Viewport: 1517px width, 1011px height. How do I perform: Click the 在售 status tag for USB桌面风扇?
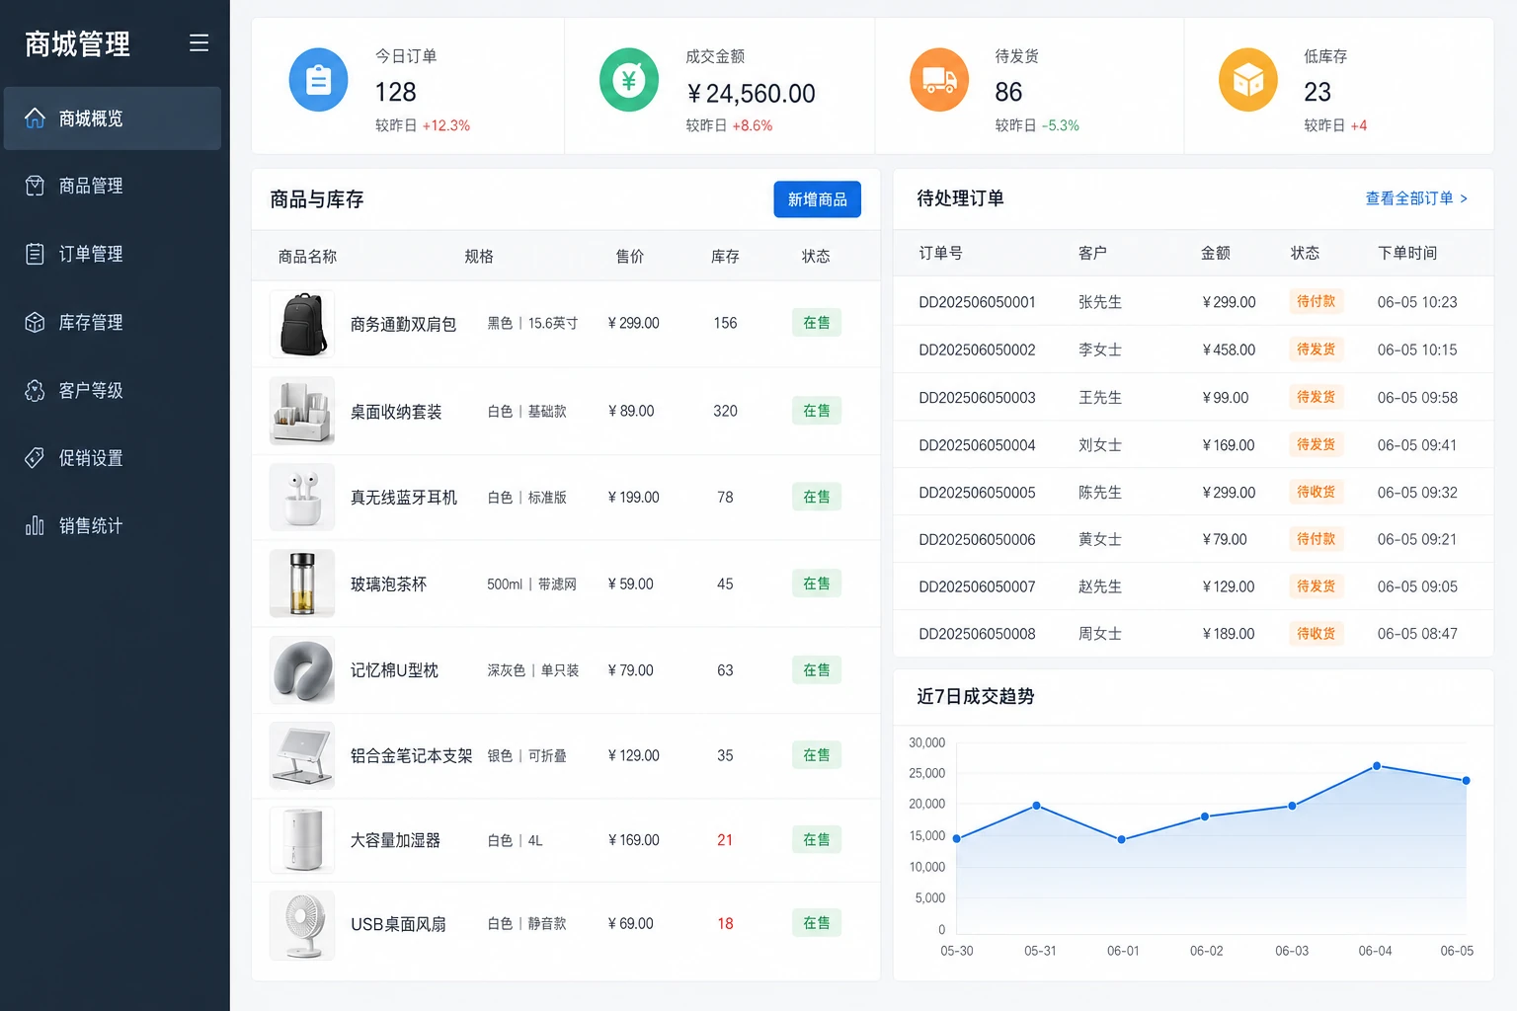coord(817,923)
